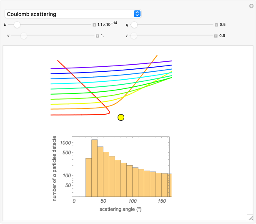Click the b value 1.1×10⁻¹⁴ readout
The width and height of the screenshot is (256, 224).
pyautogui.click(x=108, y=25)
